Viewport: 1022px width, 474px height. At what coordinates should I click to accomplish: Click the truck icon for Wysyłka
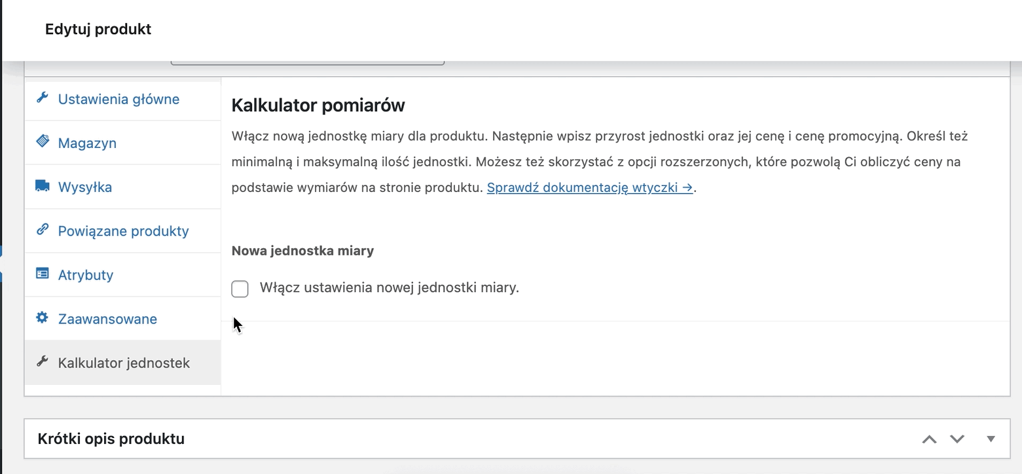point(43,186)
